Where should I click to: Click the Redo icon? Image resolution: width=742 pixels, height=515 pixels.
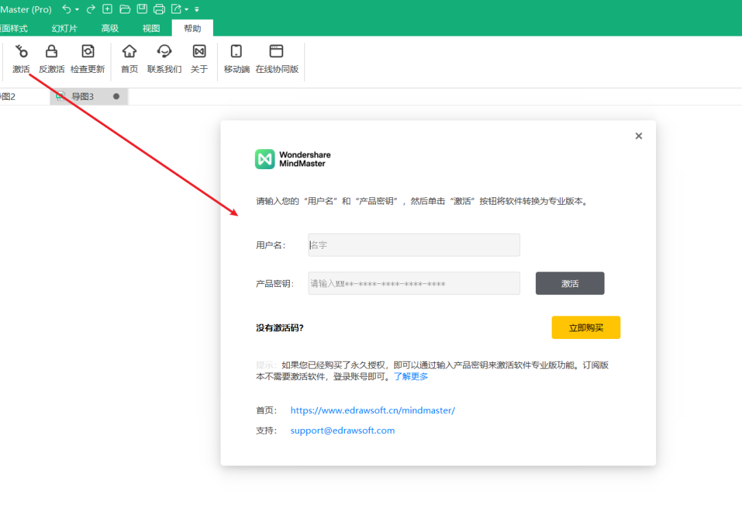[x=91, y=9]
